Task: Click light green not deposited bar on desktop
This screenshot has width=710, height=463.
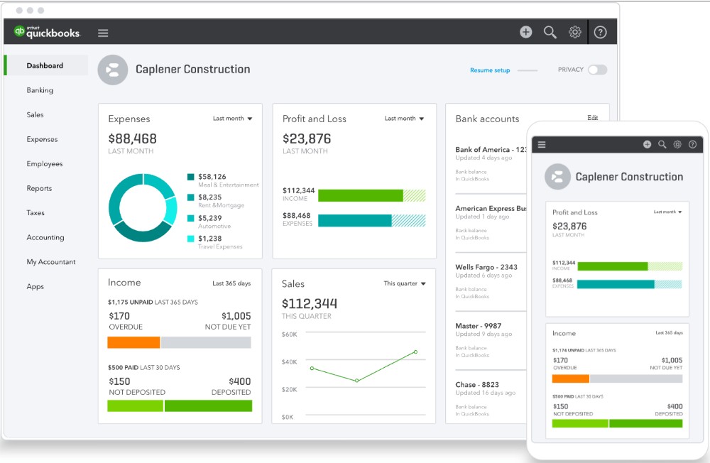Action: click(135, 406)
